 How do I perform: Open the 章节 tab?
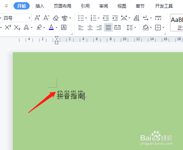pyautogui.click(x=140, y=6)
